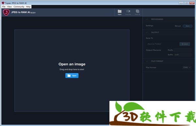Click the 'Output Filename' label
This screenshot has width=196, height=126.
click(x=154, y=50)
